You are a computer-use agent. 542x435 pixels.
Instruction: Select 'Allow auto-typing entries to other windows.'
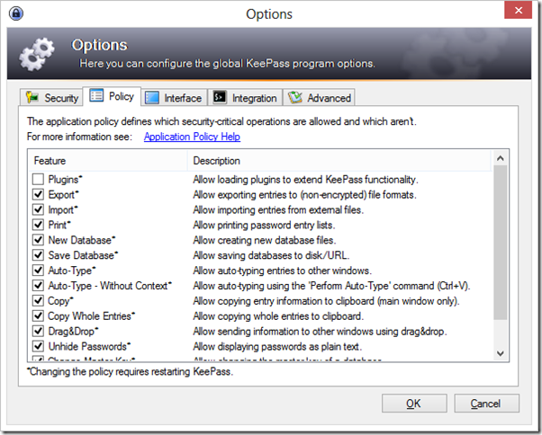283,271
